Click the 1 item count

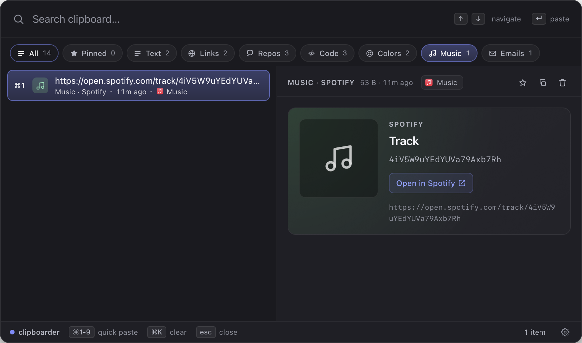535,332
